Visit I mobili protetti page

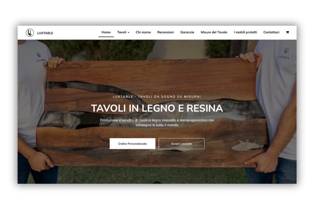245,32
